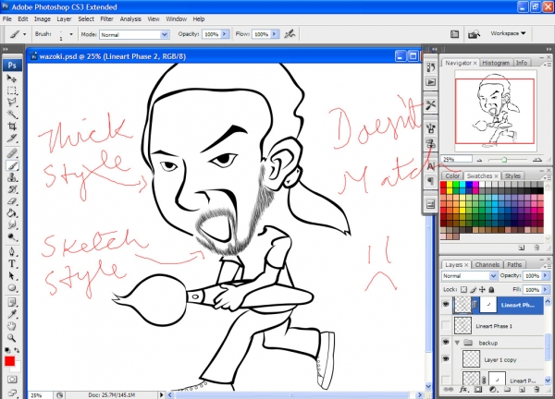Open the brush Mode dropdown

click(x=165, y=34)
